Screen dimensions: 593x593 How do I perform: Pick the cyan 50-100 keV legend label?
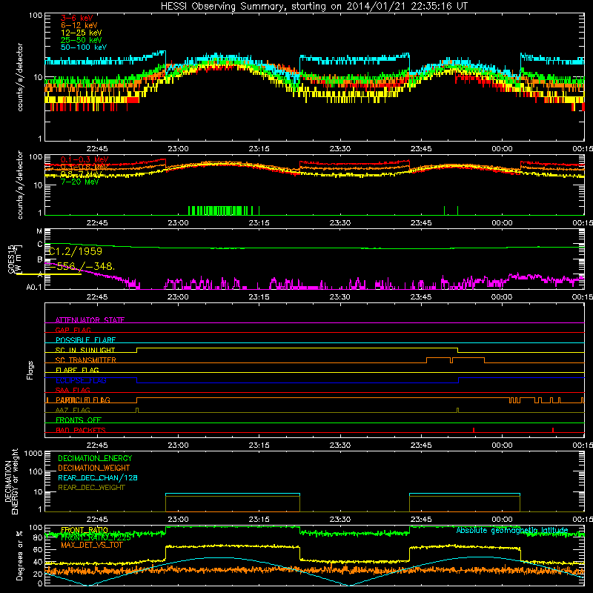click(84, 47)
